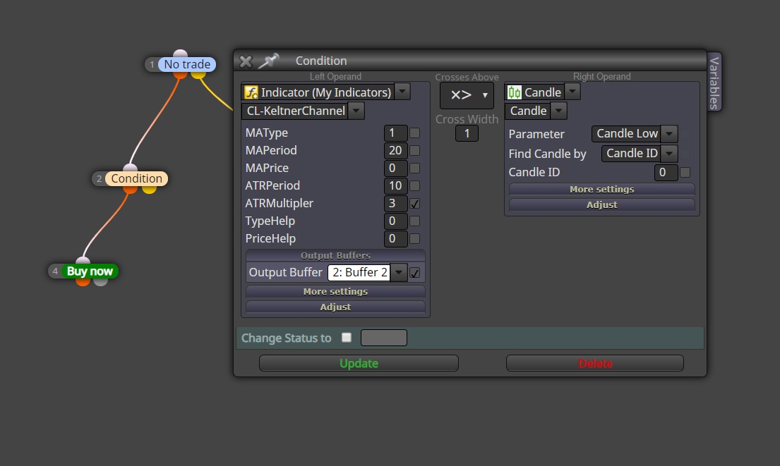Uncheck the ATRMultipler checkbox
The height and width of the screenshot is (466, 780).
(414, 204)
